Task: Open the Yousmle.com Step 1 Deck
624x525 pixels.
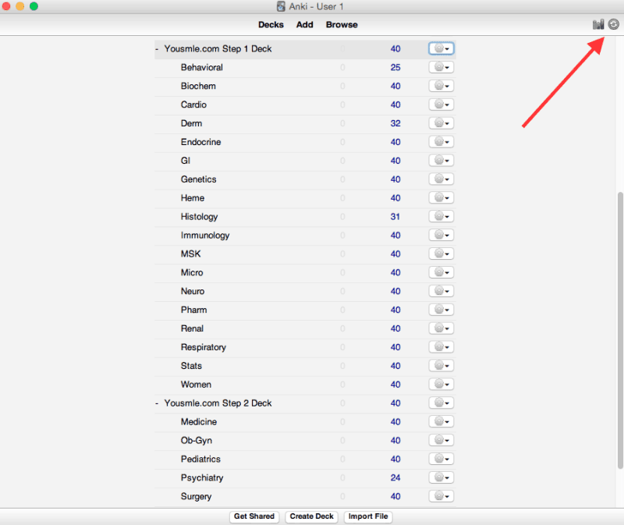Action: (x=218, y=49)
